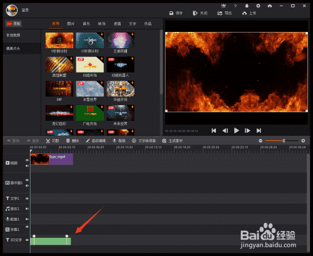The image size is (313, 256).
Task: Click the Save floppy disk icon
Action: [171, 13]
